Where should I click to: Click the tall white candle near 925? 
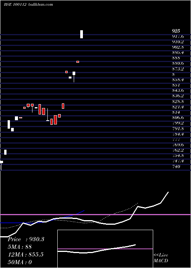(81, 34)
